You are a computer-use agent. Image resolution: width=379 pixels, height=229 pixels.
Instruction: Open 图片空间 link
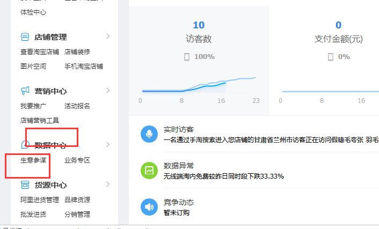point(33,66)
